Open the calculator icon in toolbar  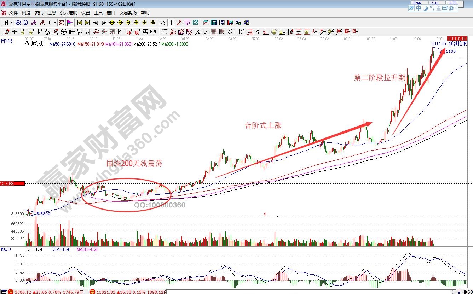point(214,23)
